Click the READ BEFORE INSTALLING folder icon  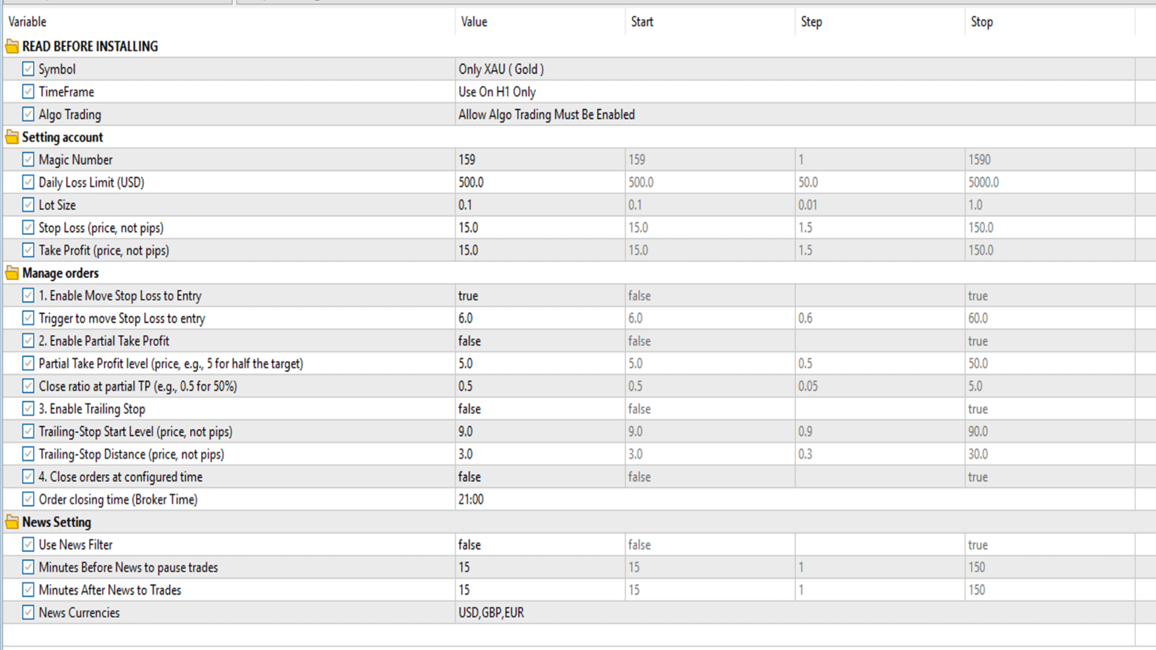[x=12, y=46]
